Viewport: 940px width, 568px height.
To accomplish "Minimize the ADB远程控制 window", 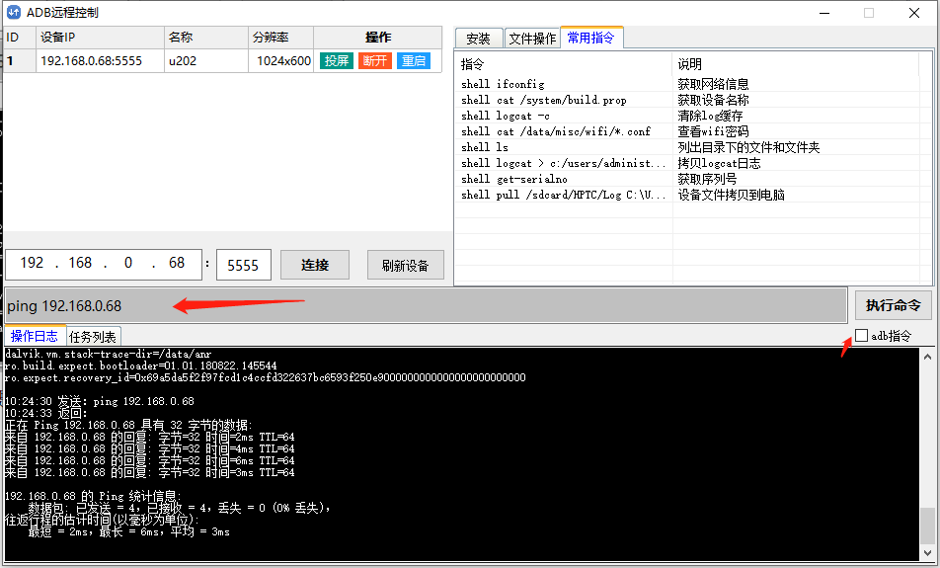I will (x=824, y=13).
